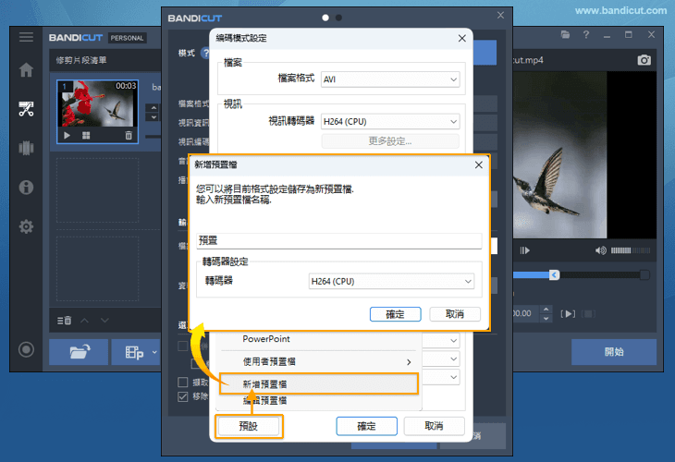The image size is (675, 462).
Task: Move segment order up with the small up stepper beside thumbnail
Action: tap(153, 107)
